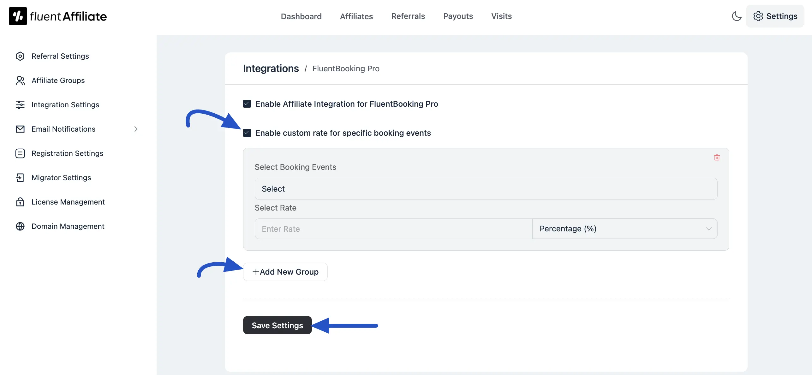The width and height of the screenshot is (812, 375).
Task: Uncheck Enable Affiliate Integration for FluentBooking Pro
Action: (x=247, y=104)
